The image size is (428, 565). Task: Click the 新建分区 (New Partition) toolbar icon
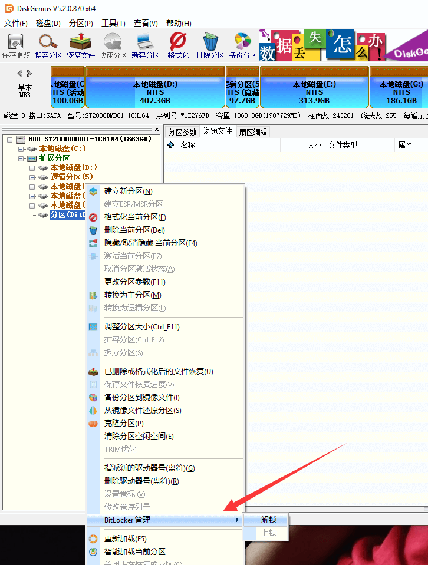tap(145, 45)
